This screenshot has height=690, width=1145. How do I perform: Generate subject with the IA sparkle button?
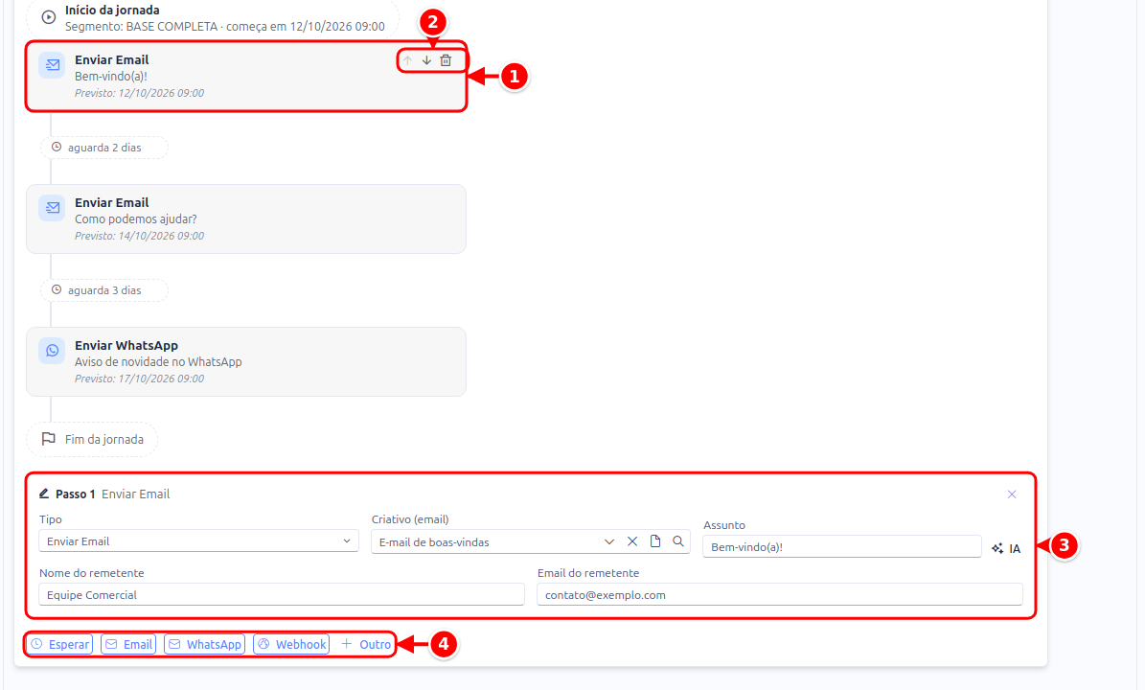tap(1005, 548)
